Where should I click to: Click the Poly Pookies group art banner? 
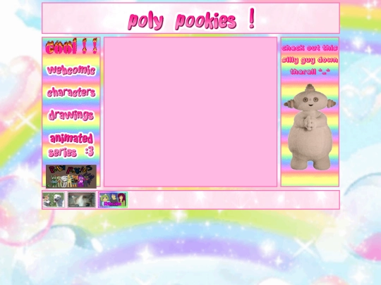[71, 177]
